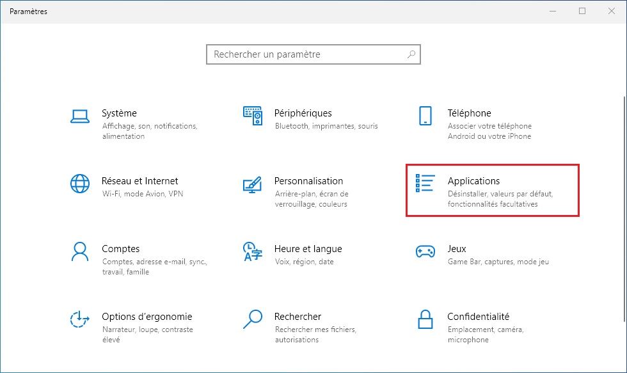Open Comptes settings via person icon

[79, 252]
